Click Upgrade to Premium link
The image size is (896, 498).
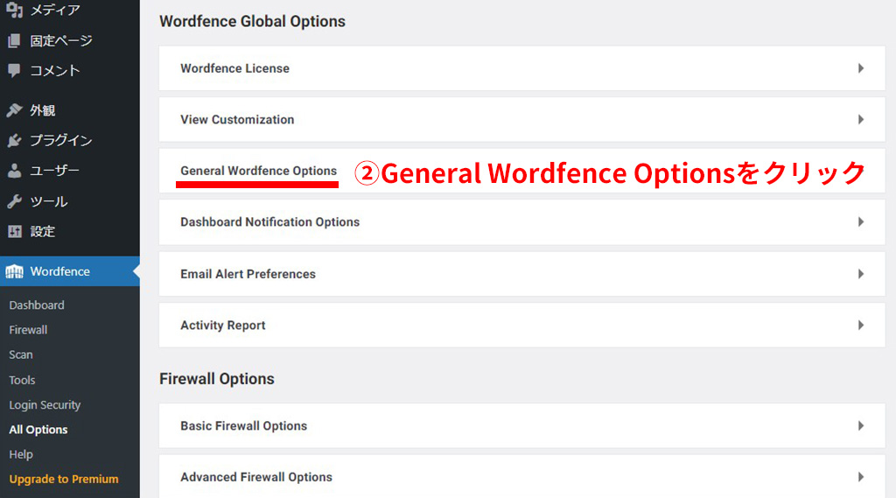(x=64, y=479)
